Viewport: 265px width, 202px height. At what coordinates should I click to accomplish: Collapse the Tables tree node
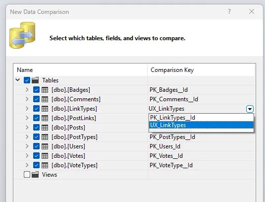click(18, 80)
